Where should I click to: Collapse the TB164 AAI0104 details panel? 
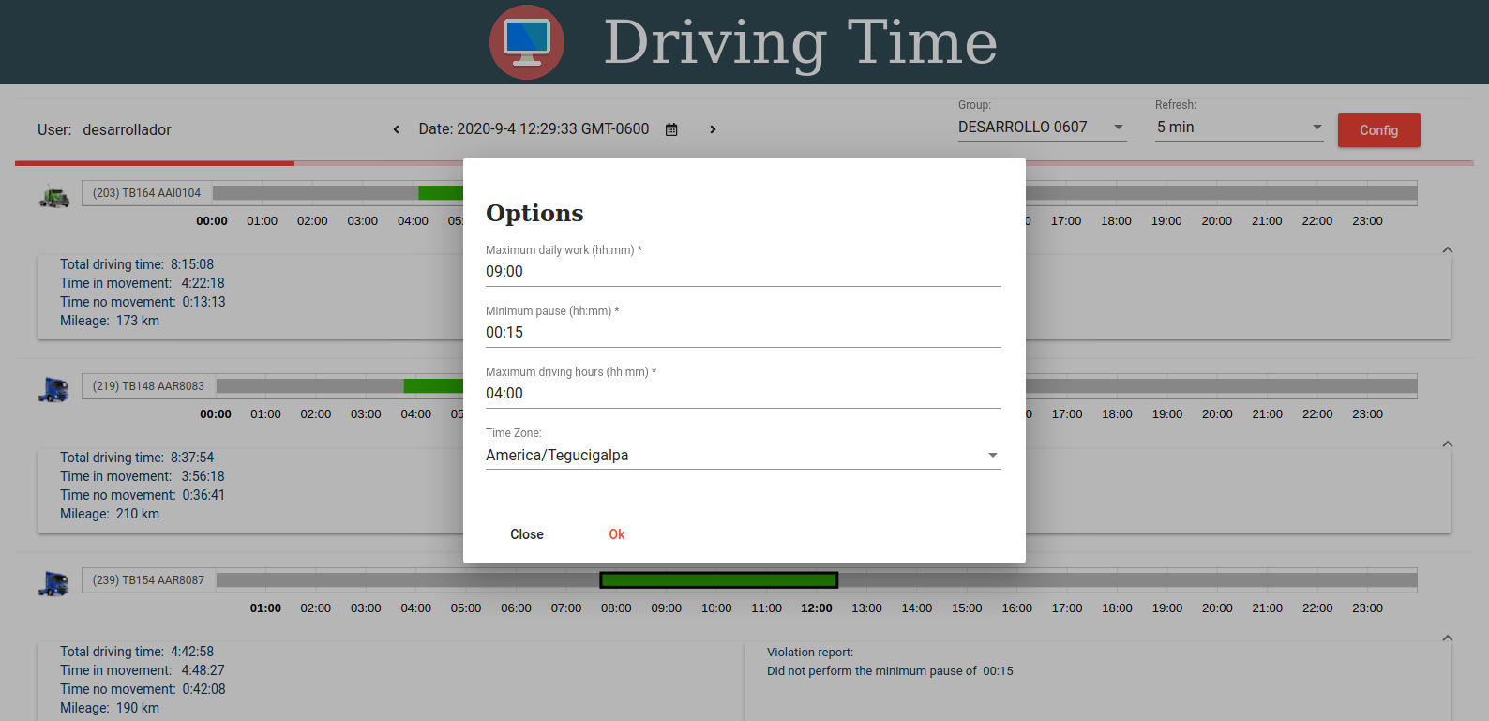pos(1448,249)
